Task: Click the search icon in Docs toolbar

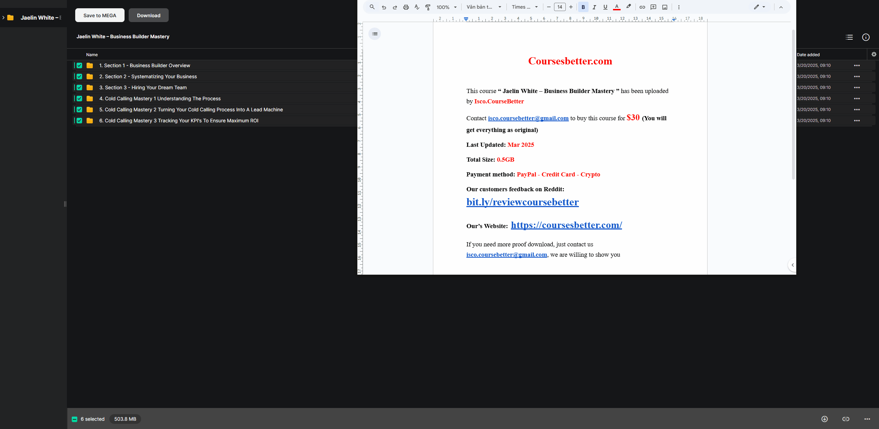Action: (x=372, y=7)
